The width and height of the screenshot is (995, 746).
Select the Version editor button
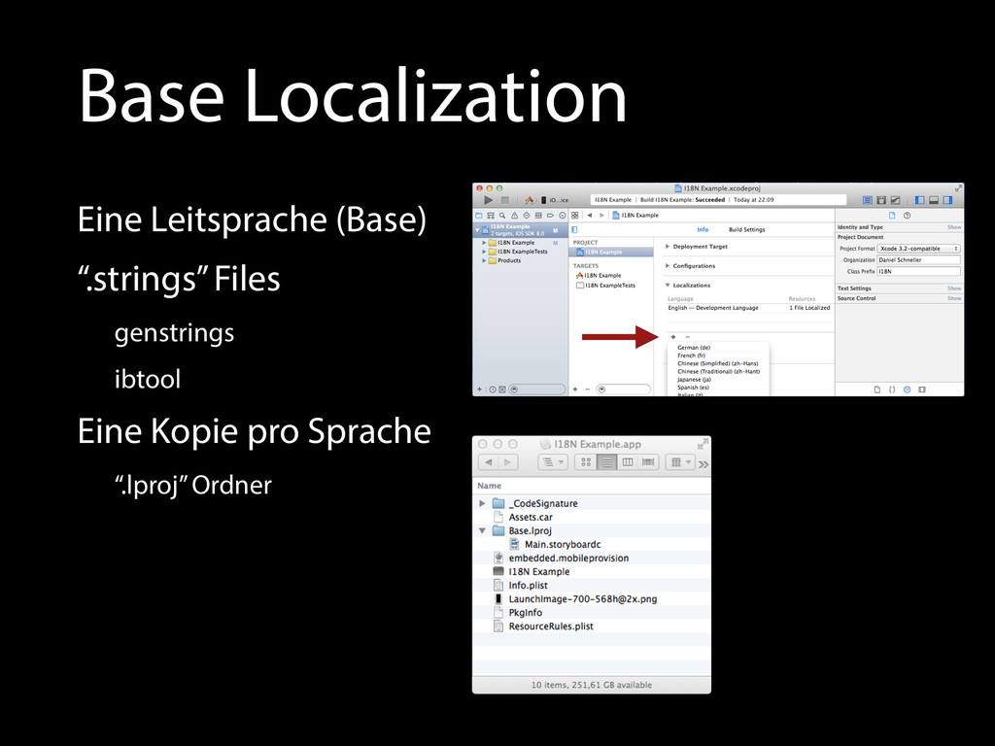895,200
